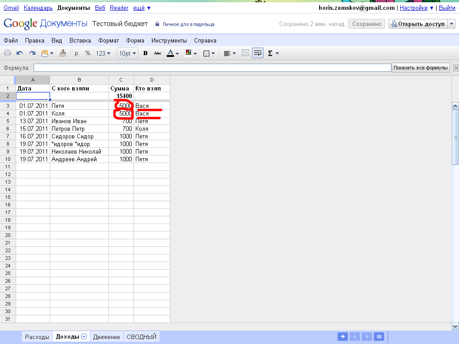Click the Открыть доступ share button
This screenshot has height=344, width=459.
[x=418, y=24]
